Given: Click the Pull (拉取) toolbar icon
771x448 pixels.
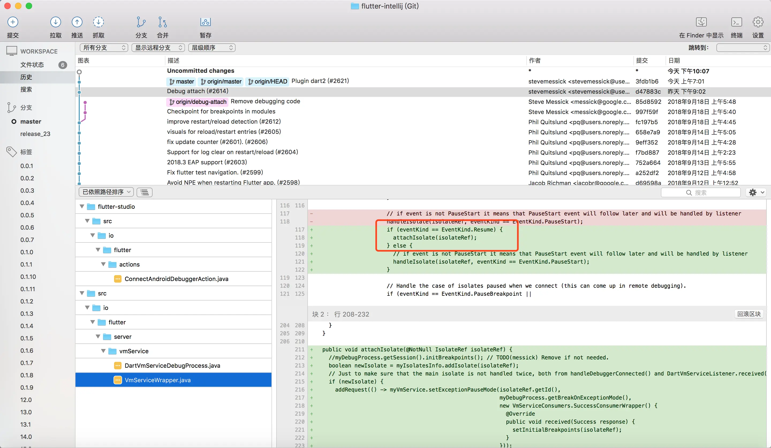Looking at the screenshot, I should [55, 22].
